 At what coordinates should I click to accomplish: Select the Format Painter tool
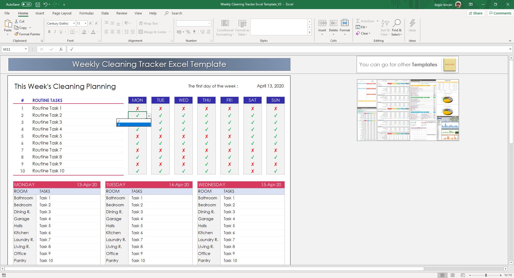click(28, 34)
